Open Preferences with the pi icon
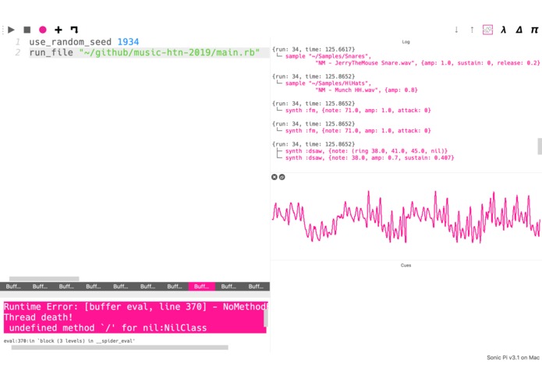The height and width of the screenshot is (385, 542). 534,30
